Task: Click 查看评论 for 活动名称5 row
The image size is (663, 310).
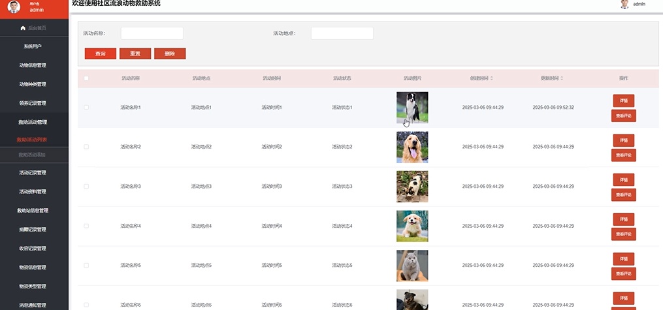Action: tap(623, 273)
